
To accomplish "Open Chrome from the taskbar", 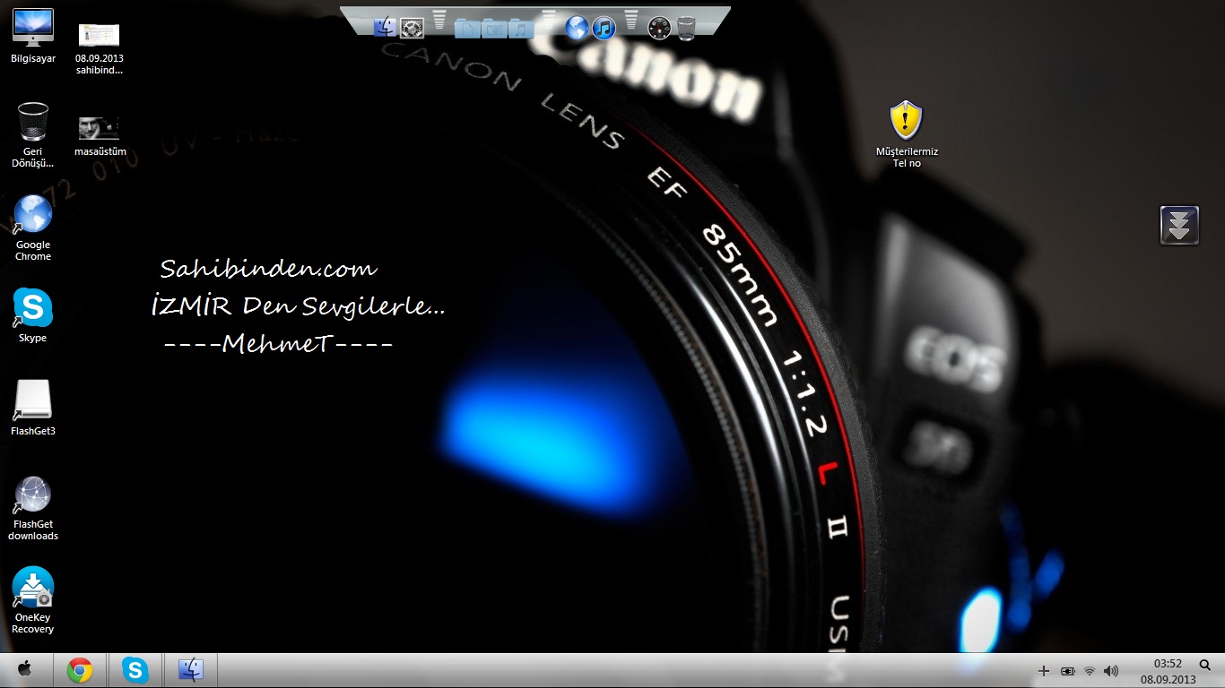I will point(80,670).
